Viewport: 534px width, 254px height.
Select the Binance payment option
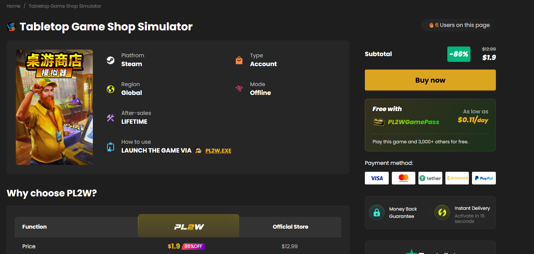(457, 178)
